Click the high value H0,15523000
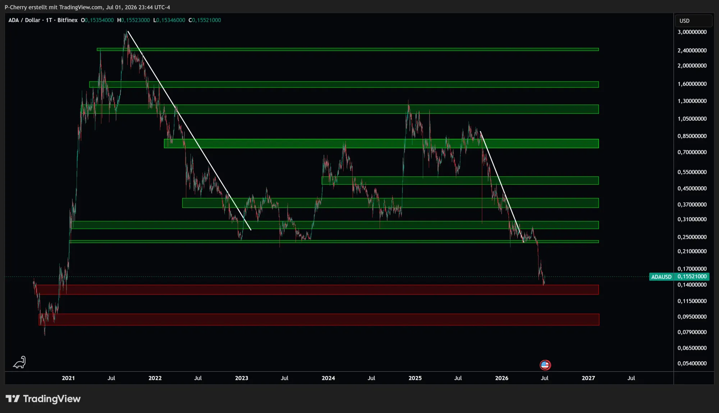This screenshot has height=413, width=719. click(133, 20)
